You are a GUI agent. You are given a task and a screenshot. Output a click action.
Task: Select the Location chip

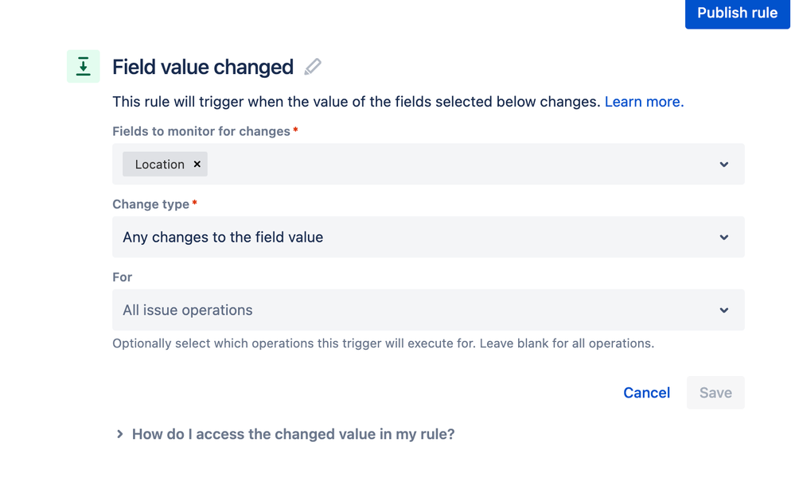pos(159,165)
